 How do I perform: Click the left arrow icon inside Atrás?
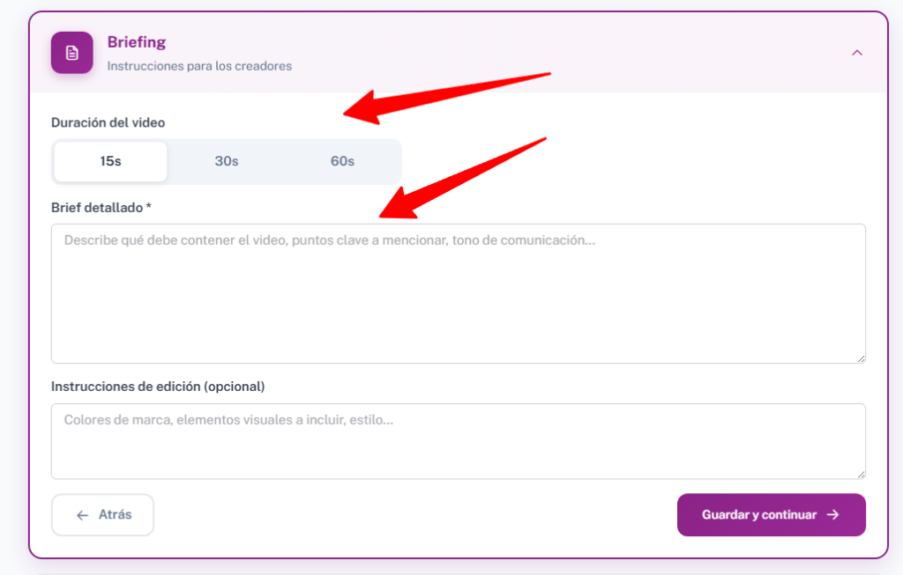pos(83,515)
